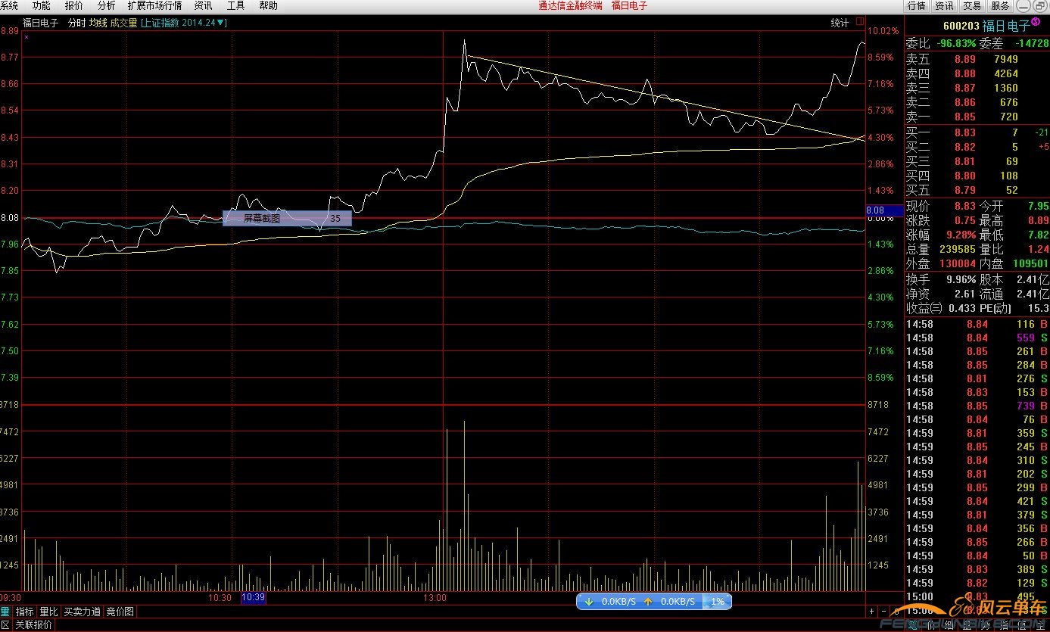Click the 统计 statistics button

tap(840, 23)
